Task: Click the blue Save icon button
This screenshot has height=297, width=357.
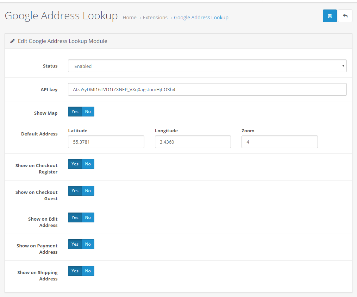Action: click(x=330, y=16)
